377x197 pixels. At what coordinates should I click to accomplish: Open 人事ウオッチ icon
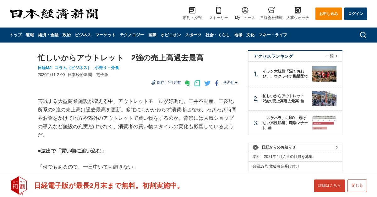point(298,10)
